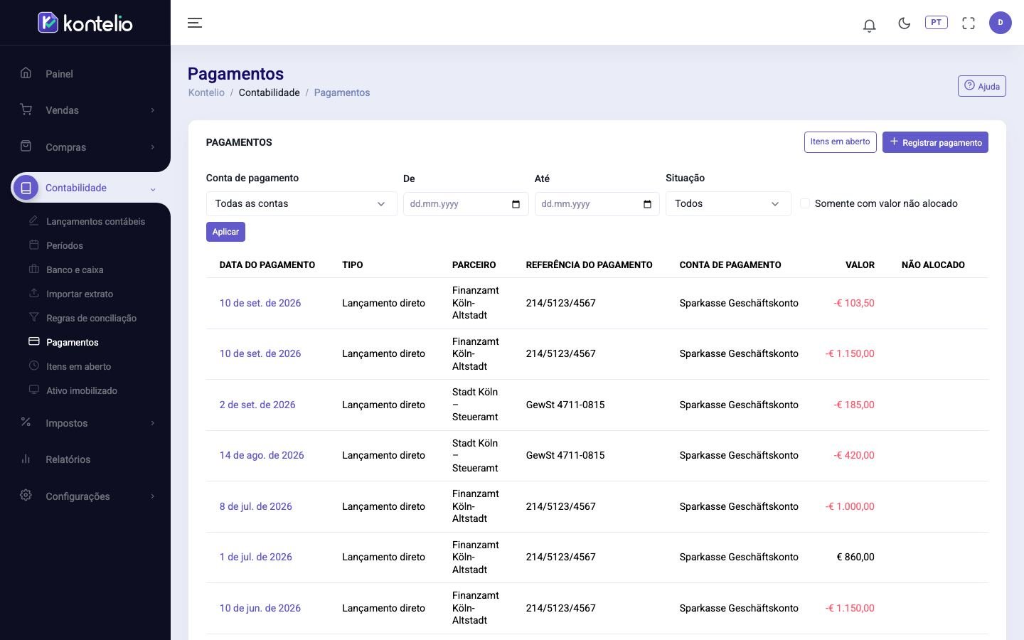Click the Painel home icon
Viewport: 1024px width, 640px height.
(x=26, y=73)
